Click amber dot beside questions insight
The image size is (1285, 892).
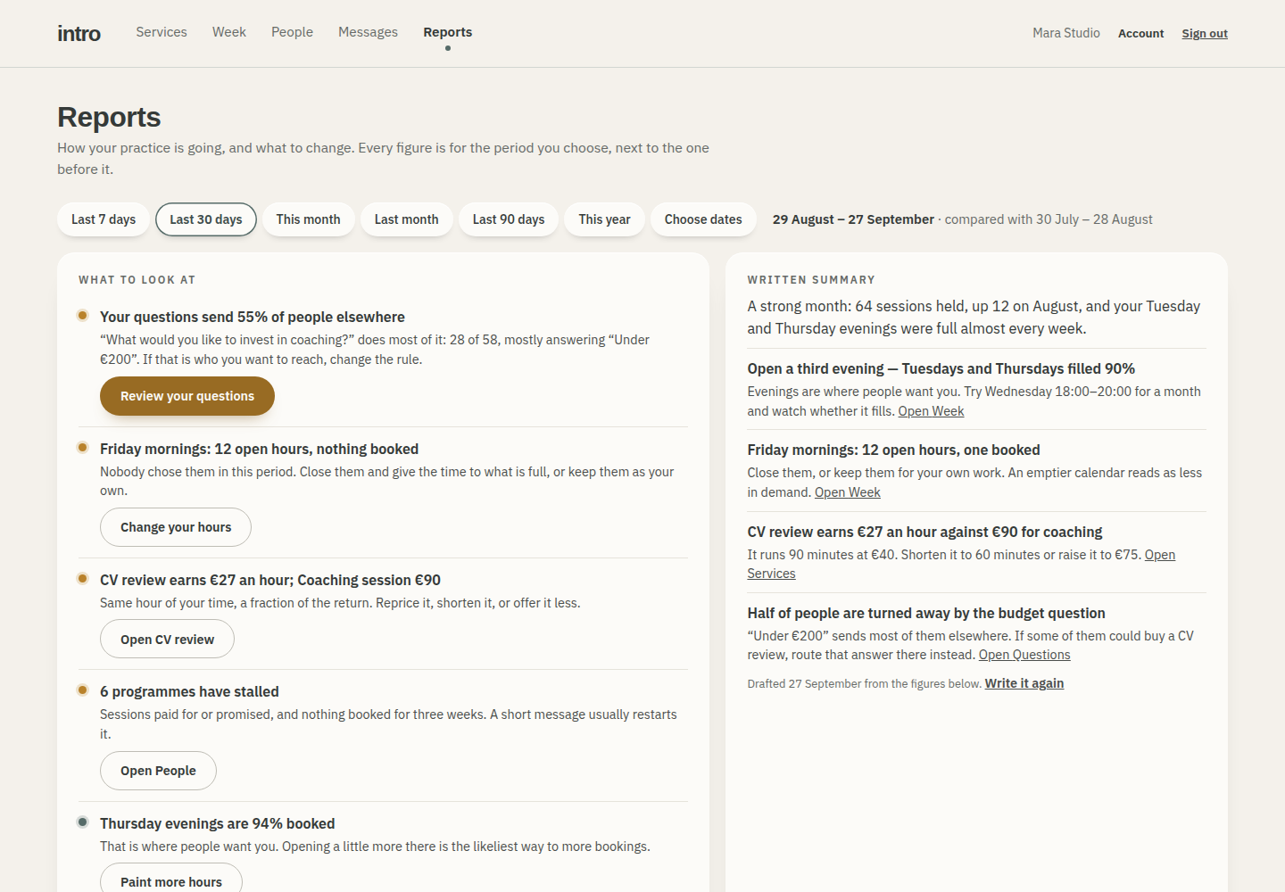pos(83,315)
